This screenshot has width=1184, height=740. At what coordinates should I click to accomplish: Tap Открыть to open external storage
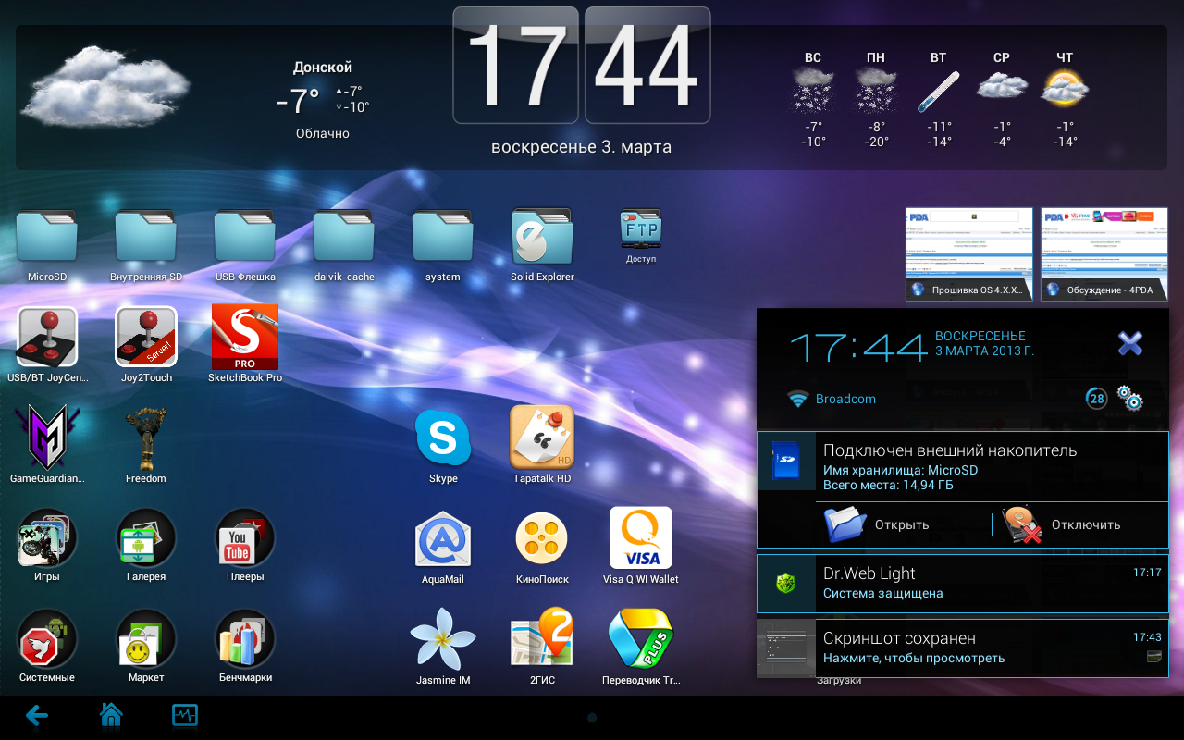pyautogui.click(x=876, y=524)
